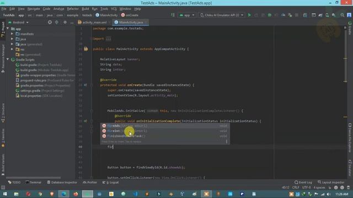The image size is (353, 198).
Task: Open the Refactor menu
Action: coord(73,9)
